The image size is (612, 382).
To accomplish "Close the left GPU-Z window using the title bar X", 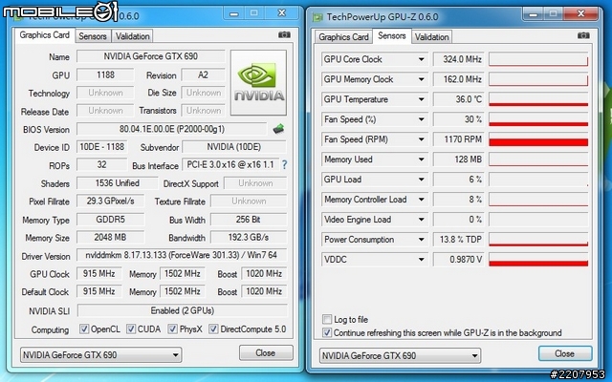I will point(282,12).
